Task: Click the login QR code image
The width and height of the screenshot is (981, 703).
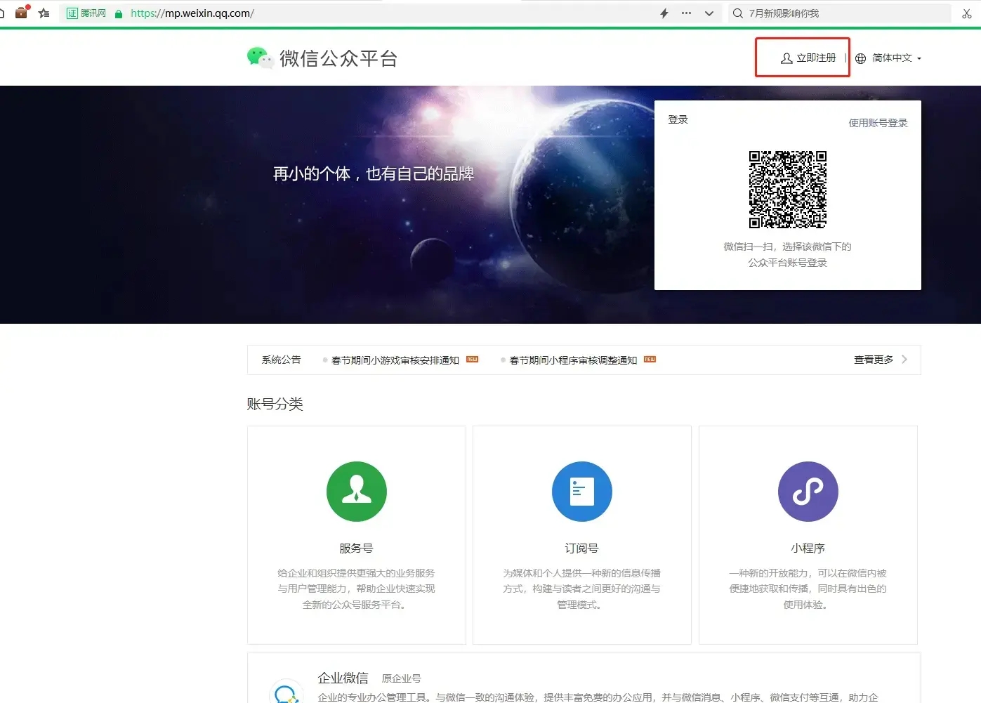Action: pos(787,190)
